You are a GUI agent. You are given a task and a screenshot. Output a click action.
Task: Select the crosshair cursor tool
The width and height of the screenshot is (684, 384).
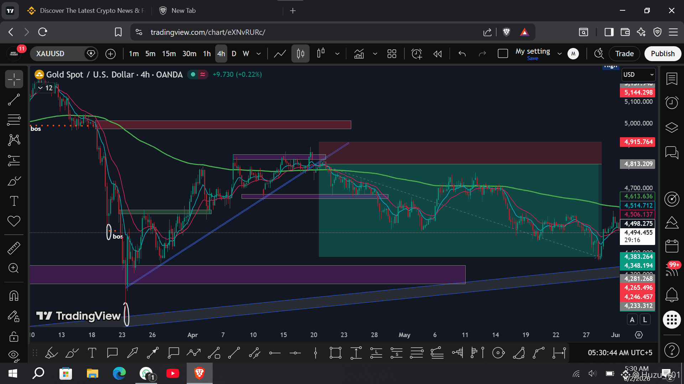(14, 79)
